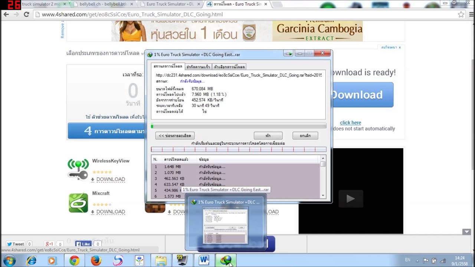Open the WirelessKeyView title link

point(111,161)
